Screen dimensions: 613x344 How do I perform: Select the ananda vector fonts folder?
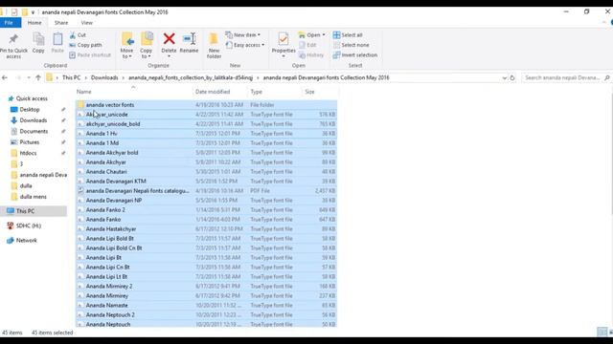[207, 105]
